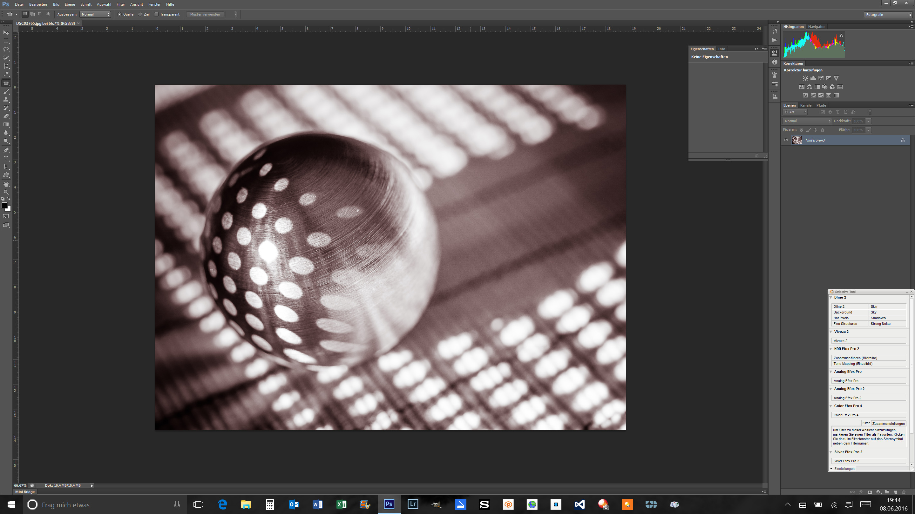The image size is (915, 514).
Task: Enable the Transparent checkbox
Action: 156,15
